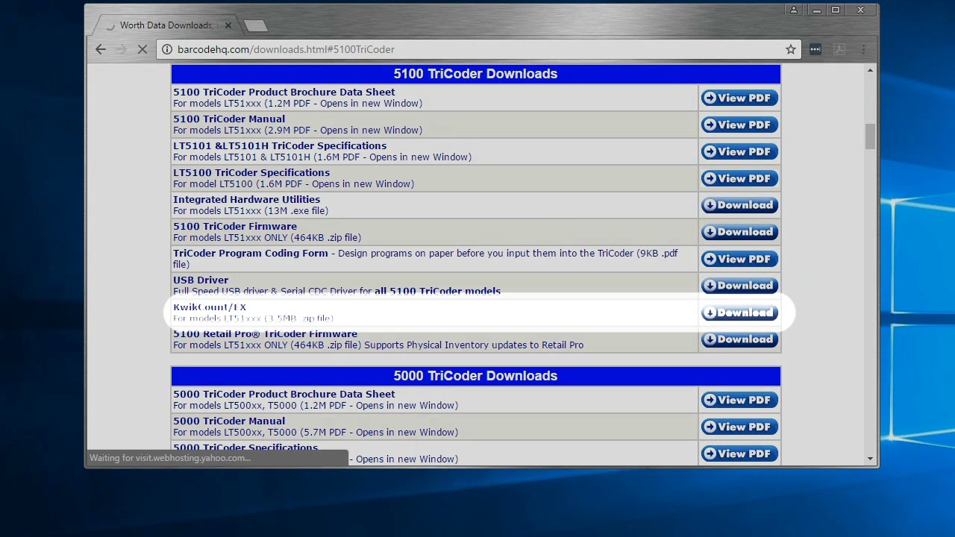Click the 'LT5100 TriCoder Specifications' title text
The image size is (955, 537).
pos(251,172)
